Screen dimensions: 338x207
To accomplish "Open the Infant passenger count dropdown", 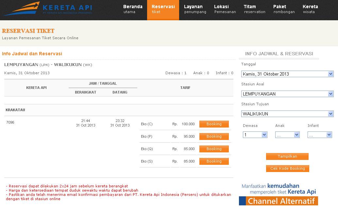I will 320,135.
